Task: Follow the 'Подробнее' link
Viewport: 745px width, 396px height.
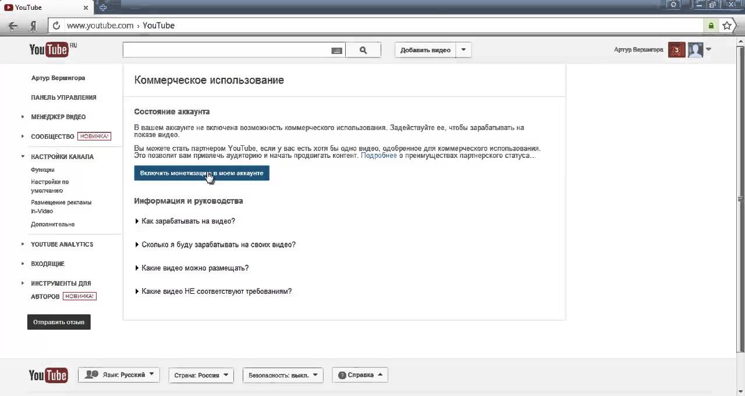Action: (x=379, y=156)
